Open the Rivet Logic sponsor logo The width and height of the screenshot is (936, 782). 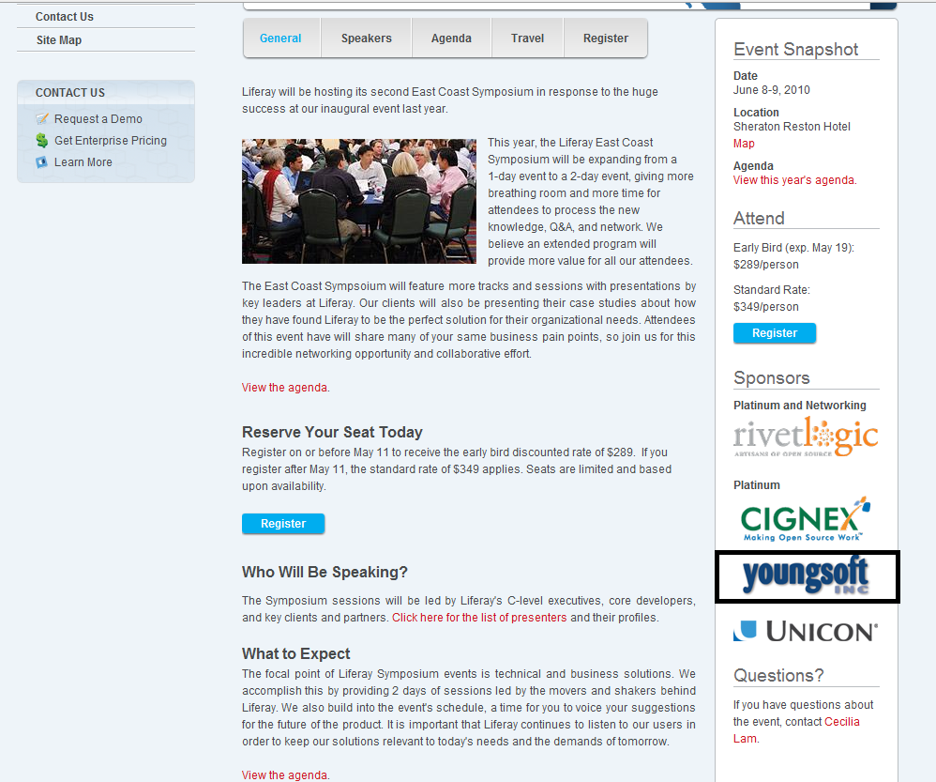pos(806,437)
